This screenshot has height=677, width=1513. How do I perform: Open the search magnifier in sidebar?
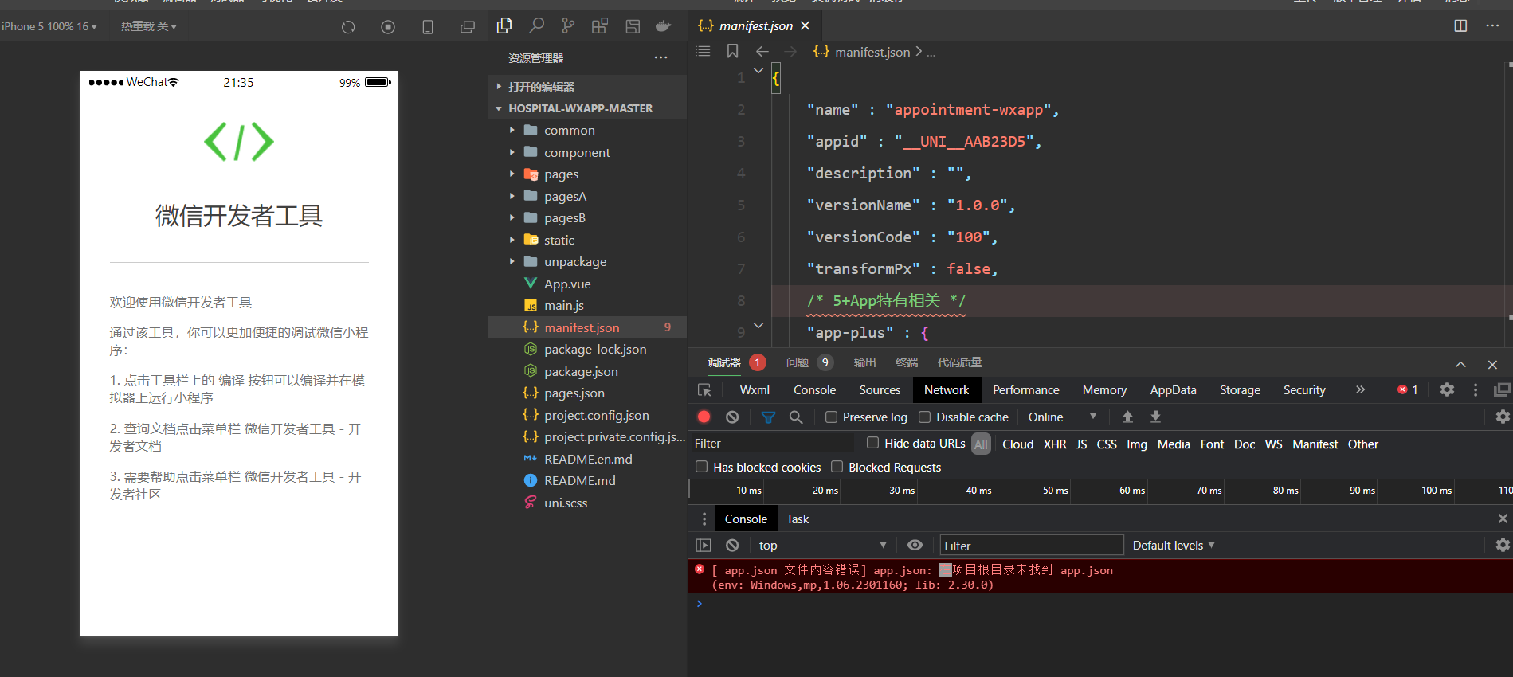pos(537,26)
